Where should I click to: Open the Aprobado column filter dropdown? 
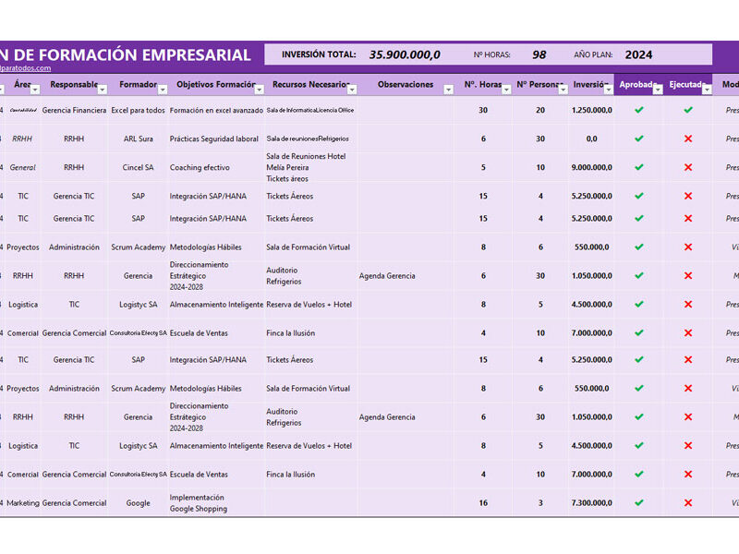pyautogui.click(x=658, y=90)
